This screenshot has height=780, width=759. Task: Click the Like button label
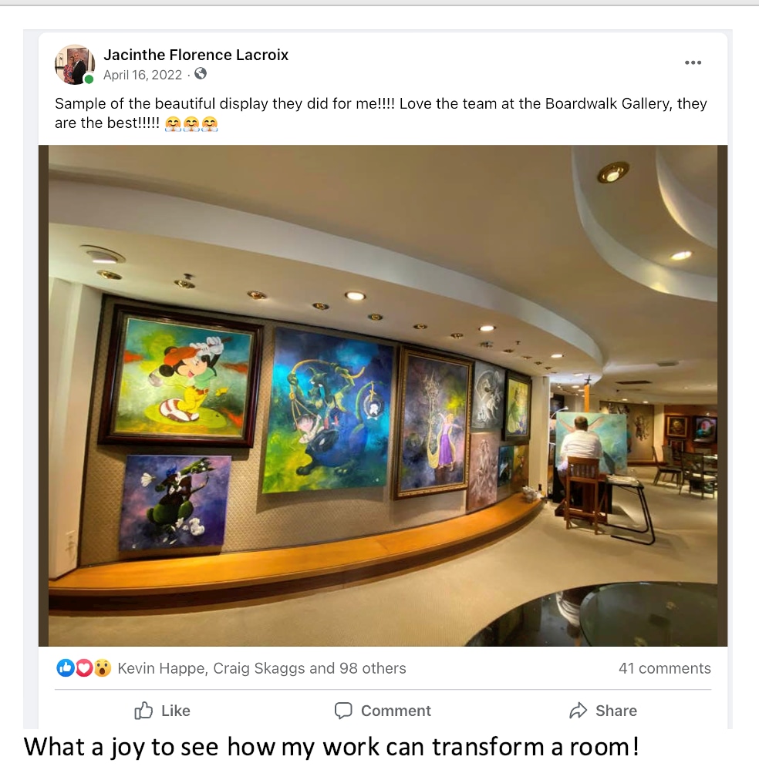176,711
